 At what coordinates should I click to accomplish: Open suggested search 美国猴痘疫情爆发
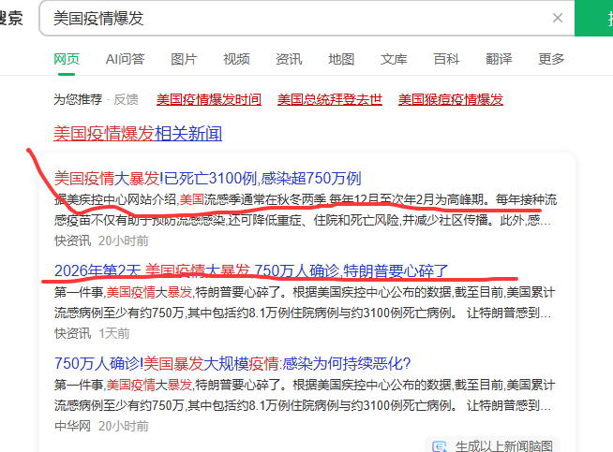[x=450, y=99]
